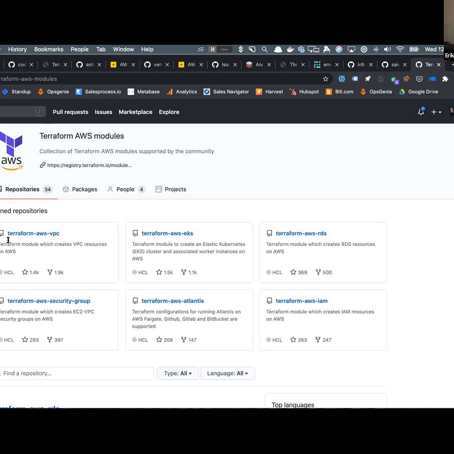
Task: Open the People tab
Action: coord(125,189)
